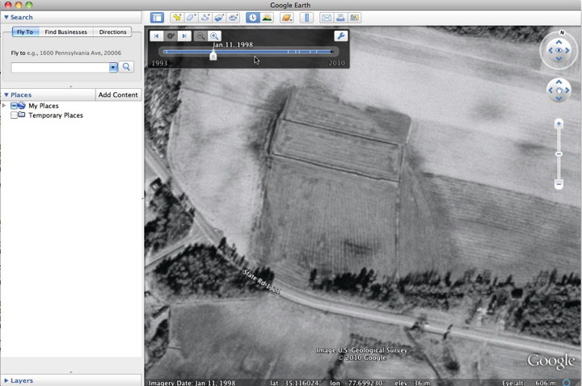Expand the My Places tree item

5,106
